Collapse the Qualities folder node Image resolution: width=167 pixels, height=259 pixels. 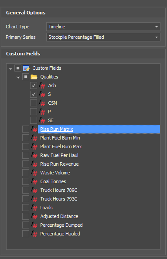point(18,77)
